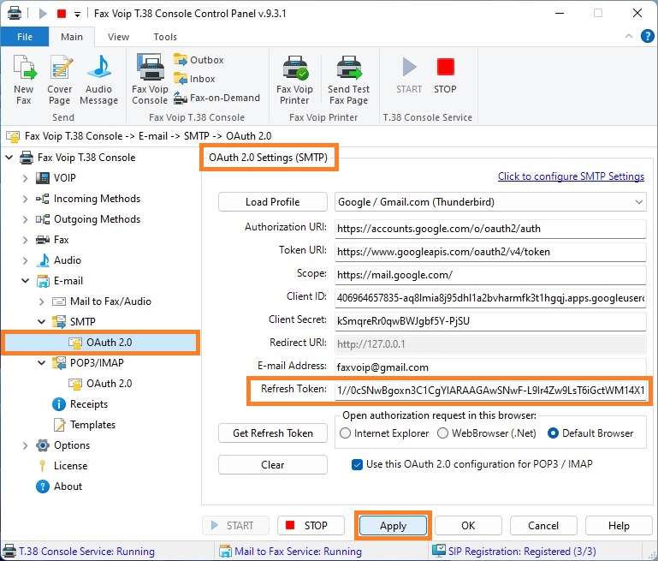This screenshot has width=658, height=561.
Task: Click ribbon START service button
Action: coord(409,76)
